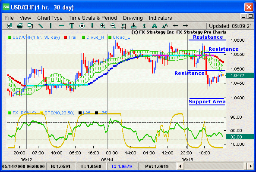The image size is (256, 172).
Task: Open the Chart Type menu
Action: pyautogui.click(x=50, y=18)
